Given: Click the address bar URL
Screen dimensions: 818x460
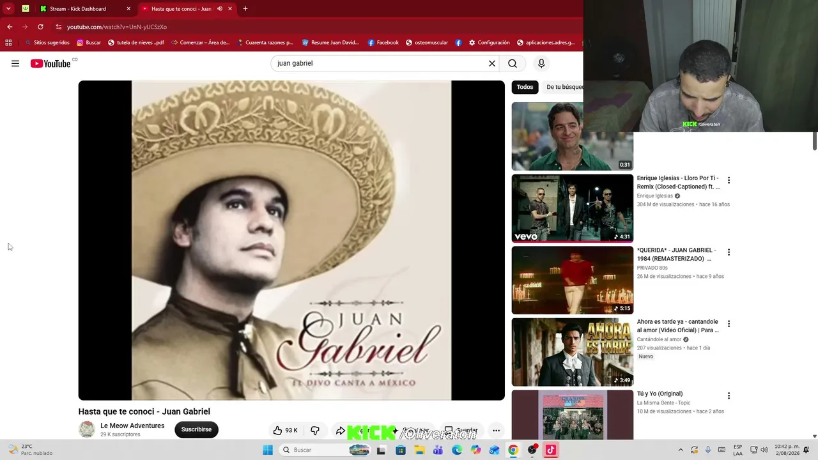Looking at the screenshot, I should pyautogui.click(x=117, y=27).
